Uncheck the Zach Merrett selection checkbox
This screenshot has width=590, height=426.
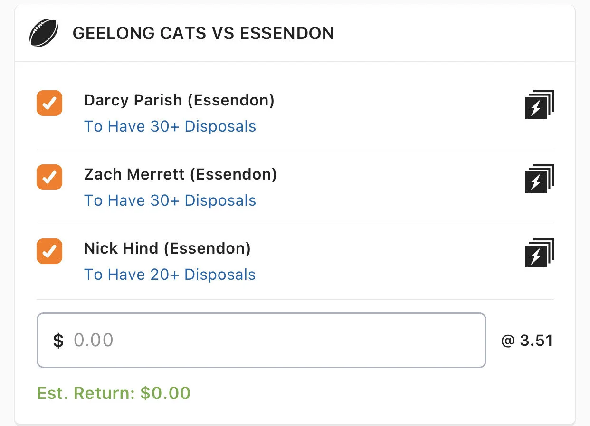point(49,177)
